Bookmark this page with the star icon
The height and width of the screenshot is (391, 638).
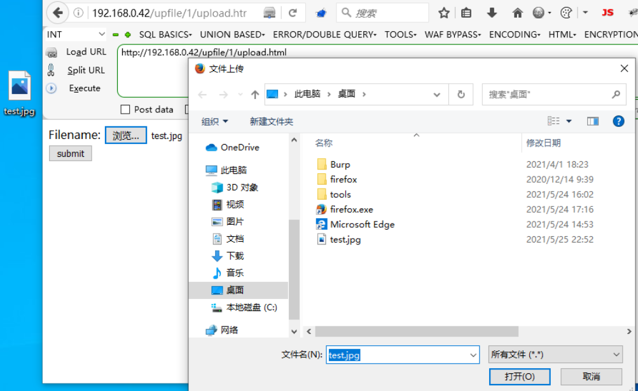[x=443, y=12]
